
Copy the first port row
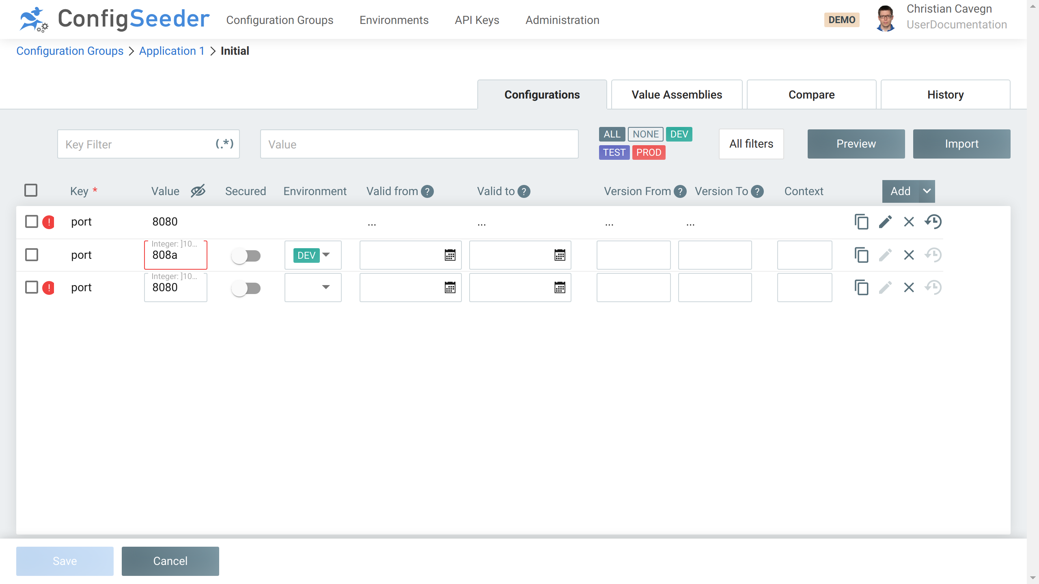(861, 222)
